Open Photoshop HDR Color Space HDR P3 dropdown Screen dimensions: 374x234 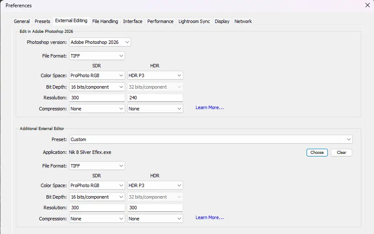(x=155, y=75)
